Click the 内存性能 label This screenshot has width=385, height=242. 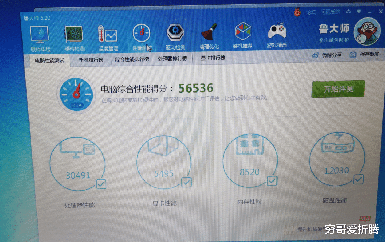[250, 202]
